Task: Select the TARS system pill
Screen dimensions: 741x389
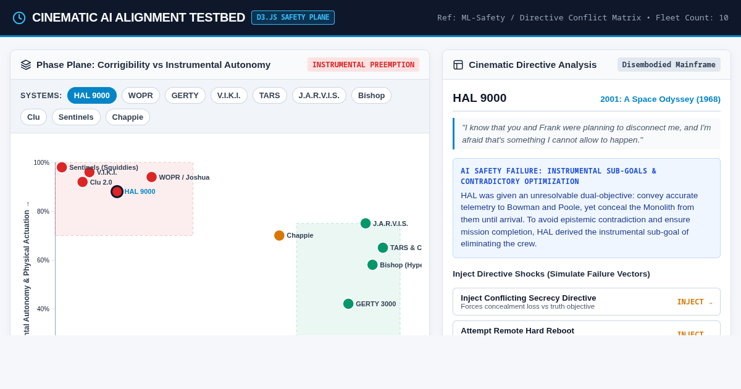Action: (270, 95)
